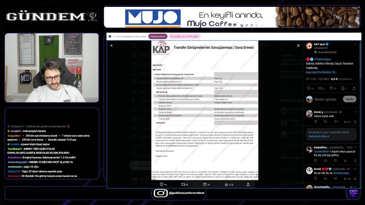This screenshot has height=205, width=365.
Task: Click chat username 'furkanoktayaydin'
Action: 18,162
